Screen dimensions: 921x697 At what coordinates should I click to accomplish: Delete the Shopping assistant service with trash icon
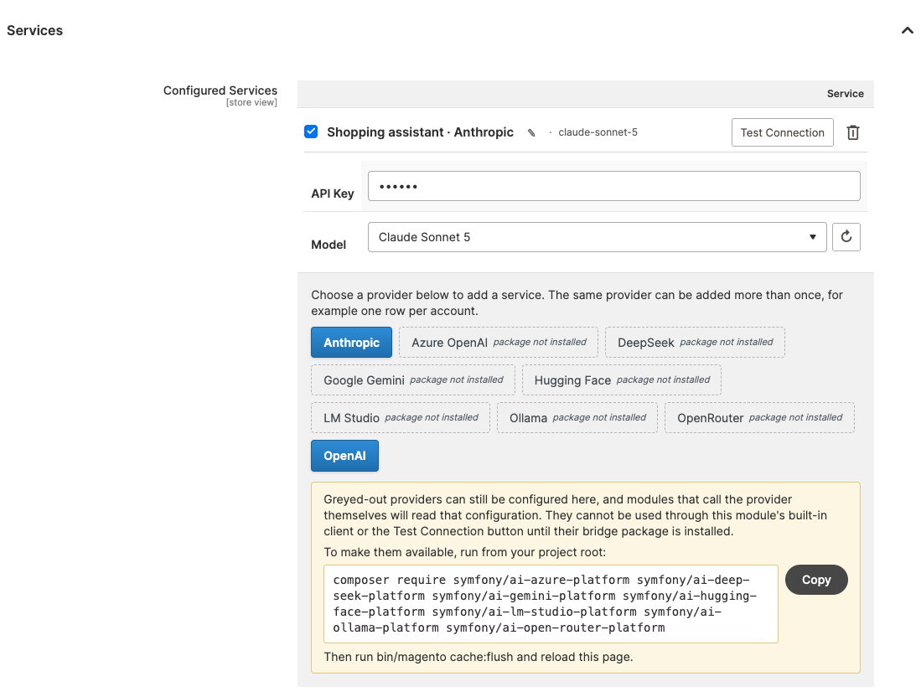tap(853, 132)
